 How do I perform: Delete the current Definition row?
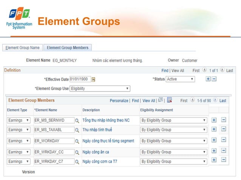coord(214,79)
